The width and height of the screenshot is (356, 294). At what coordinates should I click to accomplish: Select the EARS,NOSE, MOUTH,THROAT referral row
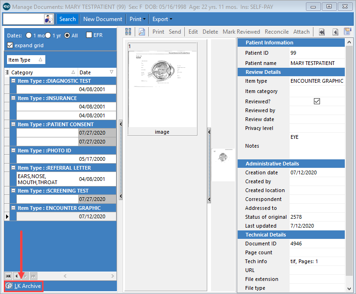point(66,179)
